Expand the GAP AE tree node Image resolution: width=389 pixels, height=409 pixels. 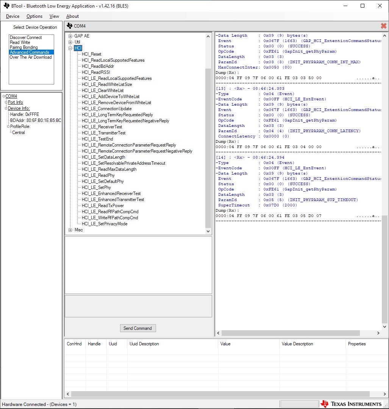coord(70,36)
